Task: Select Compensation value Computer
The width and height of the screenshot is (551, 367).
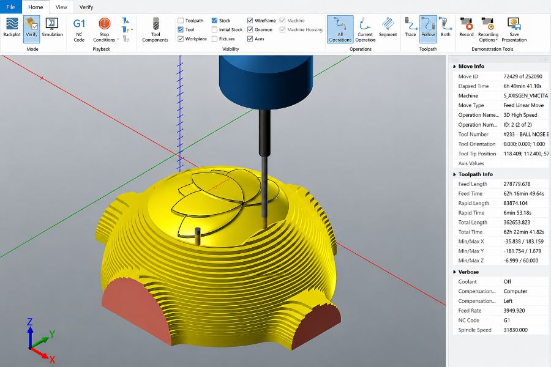Action: pyautogui.click(x=515, y=291)
